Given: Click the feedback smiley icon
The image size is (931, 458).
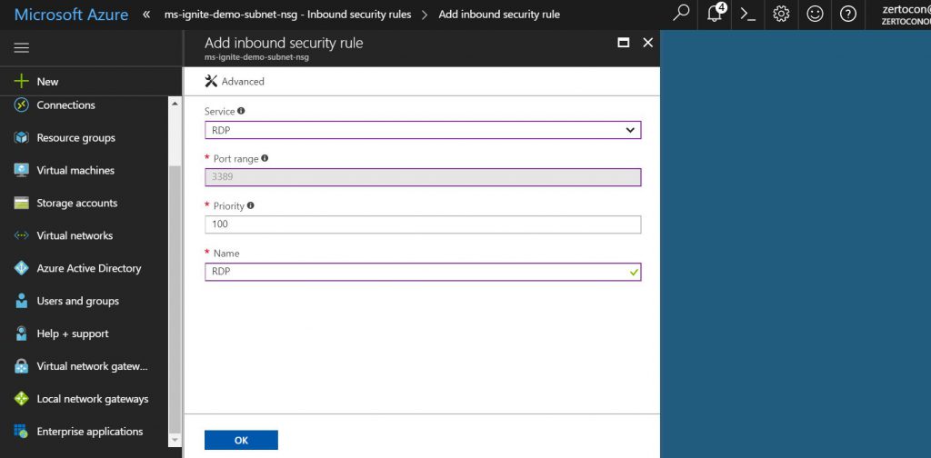Looking at the screenshot, I should tap(815, 14).
